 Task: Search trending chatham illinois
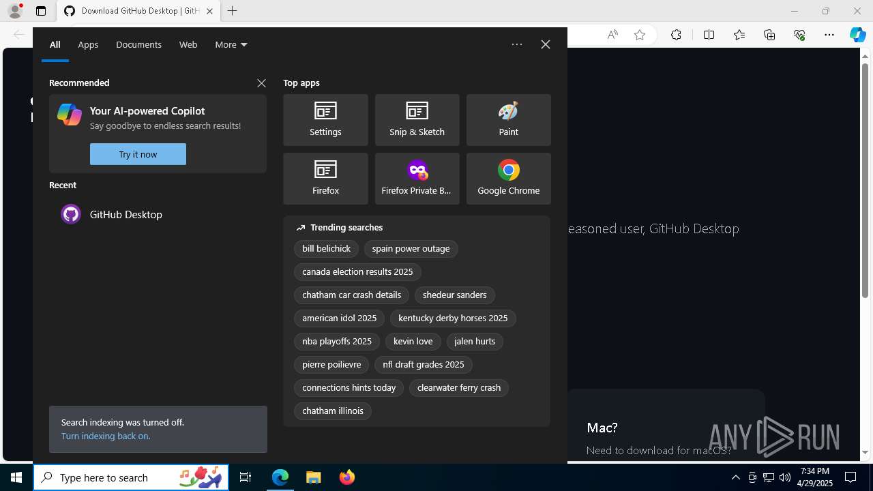tap(333, 411)
